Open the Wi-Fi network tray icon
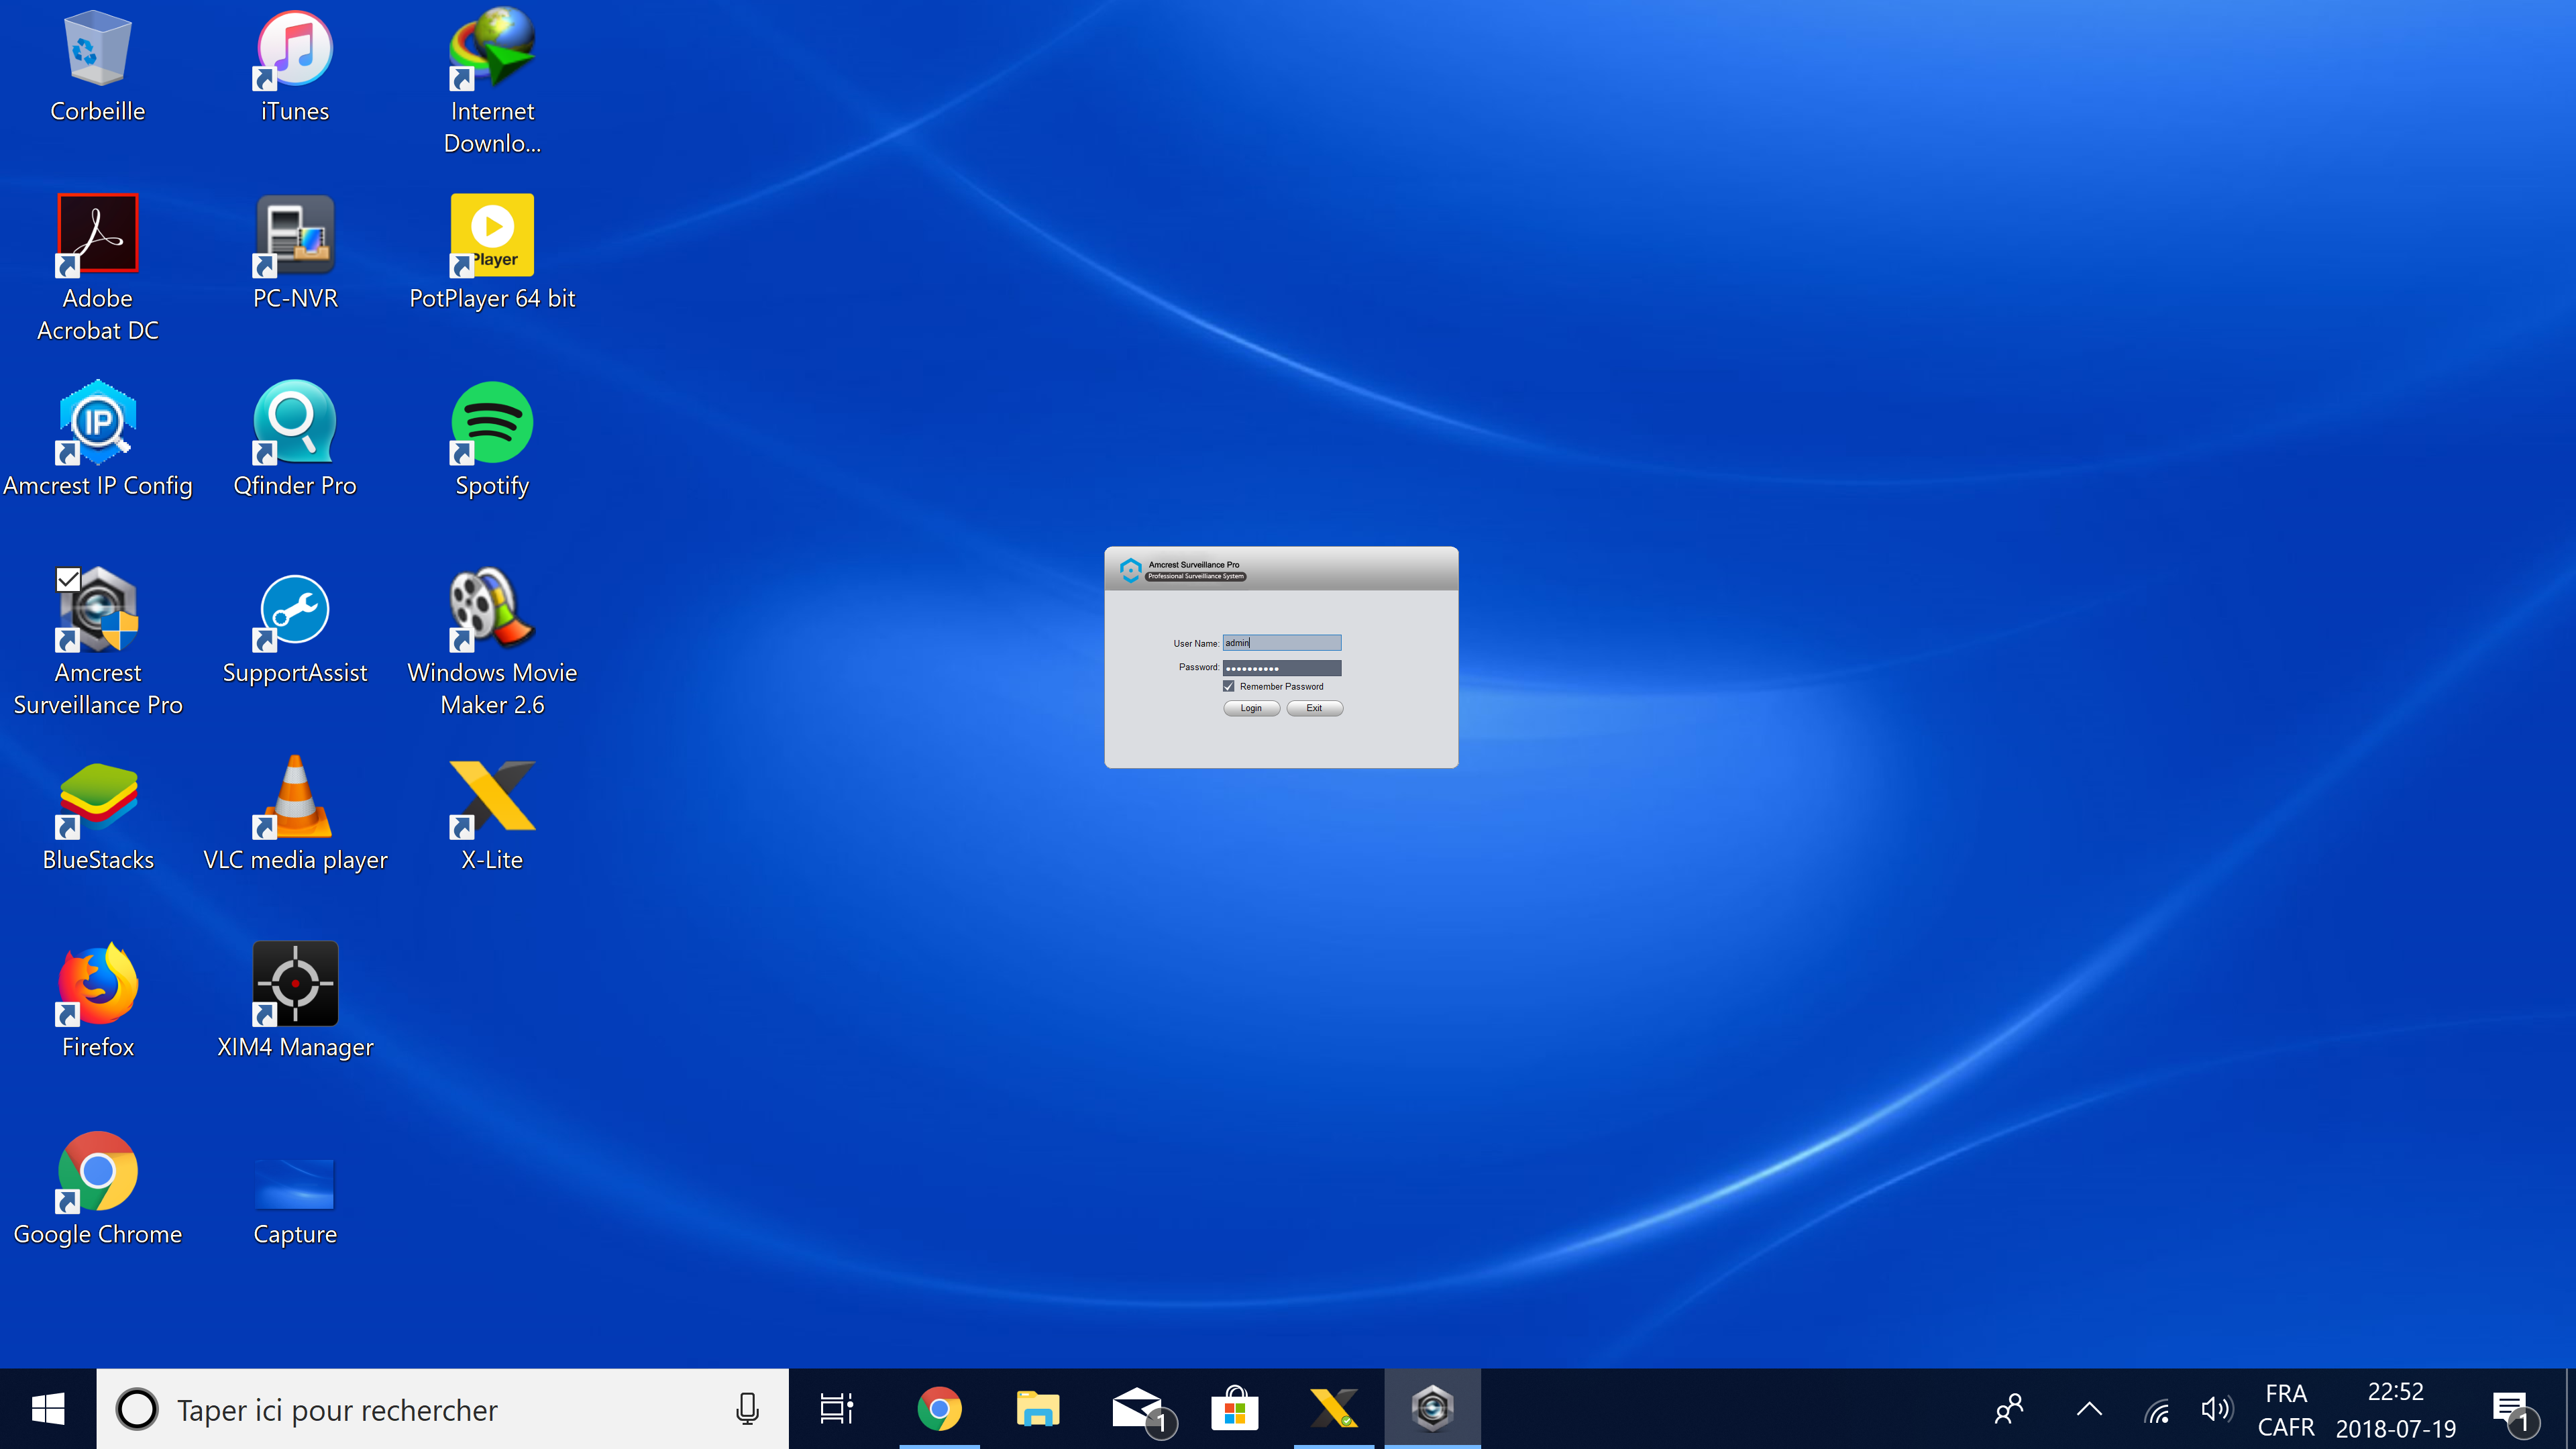 2157,1411
